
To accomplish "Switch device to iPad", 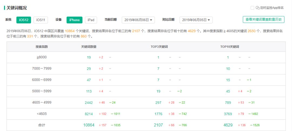I will coord(91,20).
